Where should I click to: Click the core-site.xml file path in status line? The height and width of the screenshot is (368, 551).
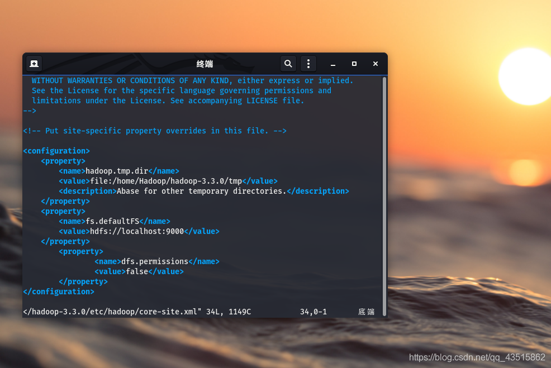112,312
